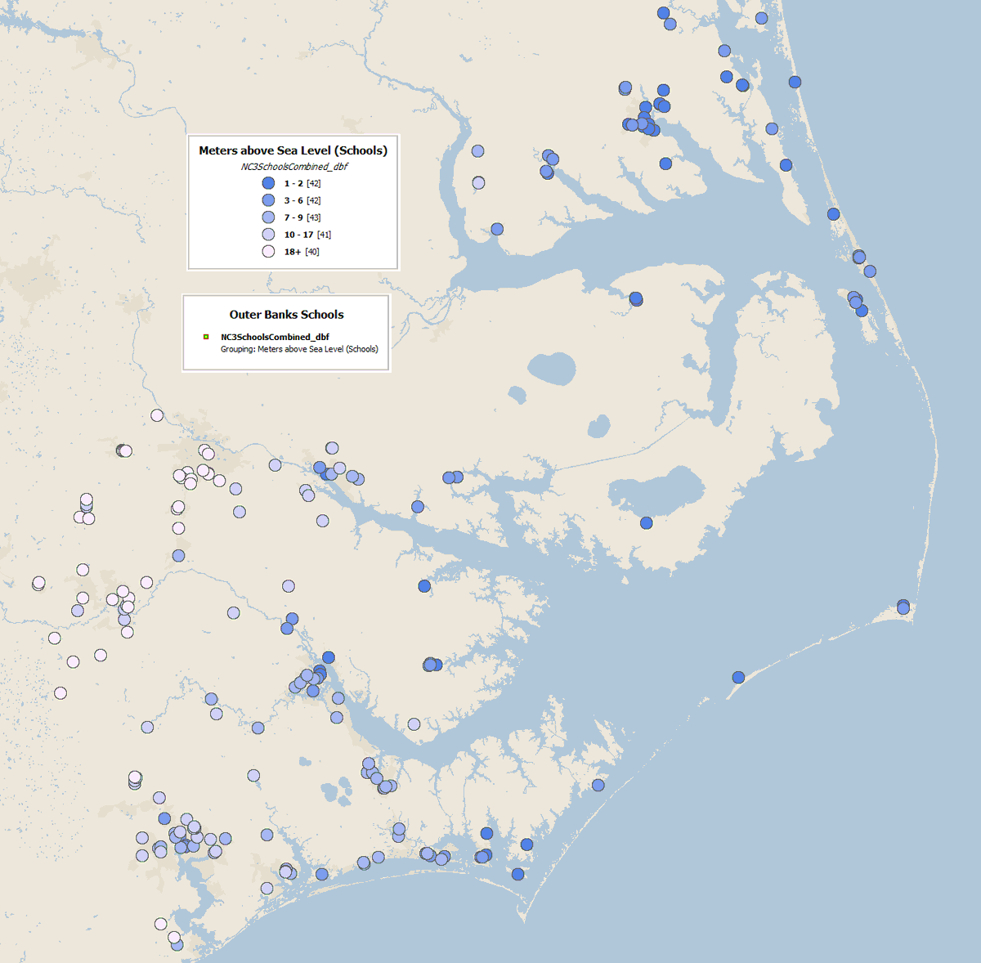The height and width of the screenshot is (963, 981).
Task: Select the 3 - 6 meters legend symbol
Action: pyautogui.click(x=268, y=200)
